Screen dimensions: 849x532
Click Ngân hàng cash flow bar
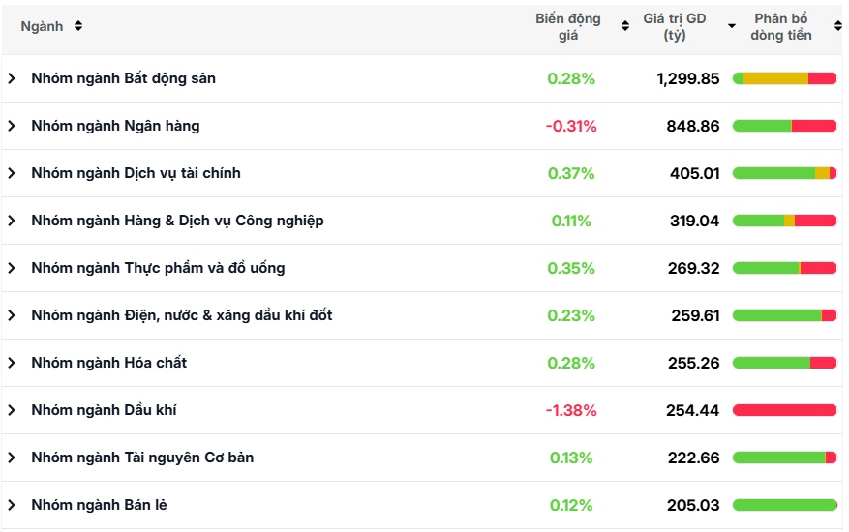784,126
